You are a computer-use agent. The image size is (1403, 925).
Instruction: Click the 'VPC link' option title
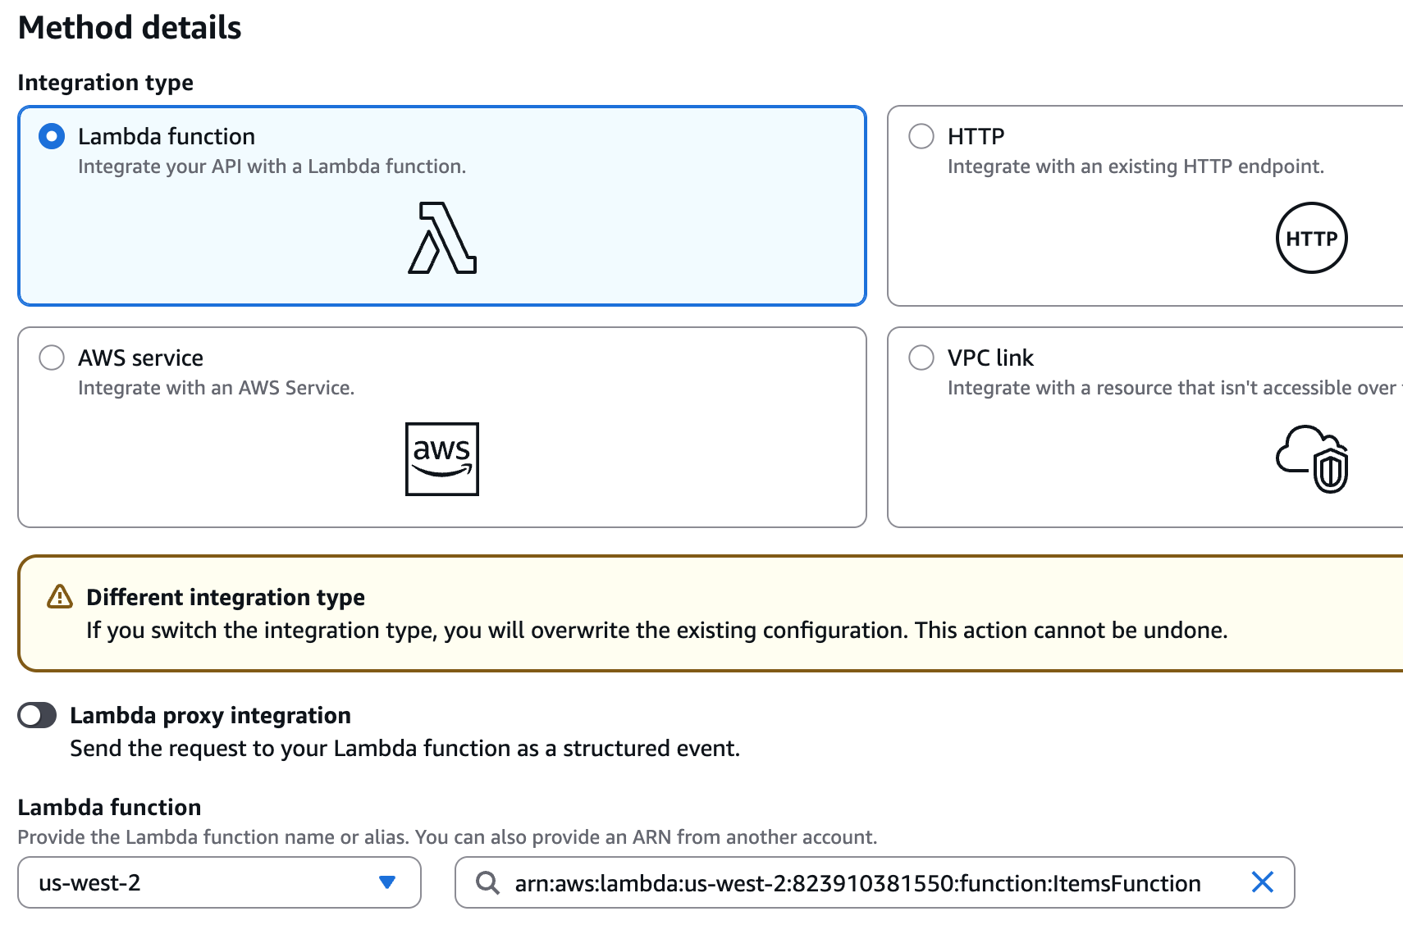pyautogui.click(x=990, y=358)
